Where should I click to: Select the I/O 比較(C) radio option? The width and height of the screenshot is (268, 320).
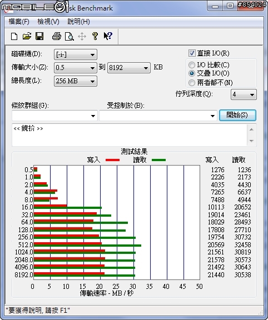192,65
